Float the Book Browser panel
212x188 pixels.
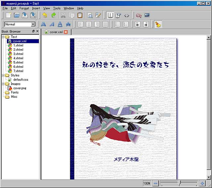[33, 31]
